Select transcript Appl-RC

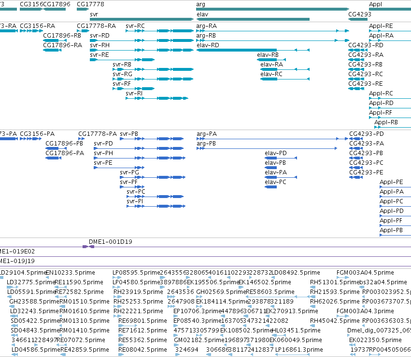pos(390,98)
